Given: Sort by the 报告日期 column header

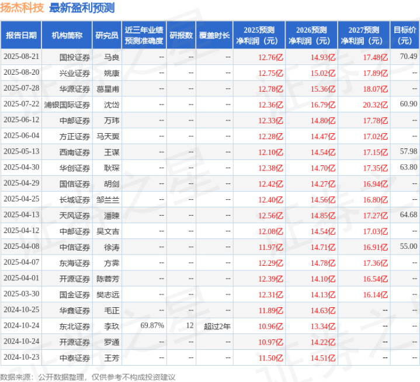Looking at the screenshot, I should [21, 35].
